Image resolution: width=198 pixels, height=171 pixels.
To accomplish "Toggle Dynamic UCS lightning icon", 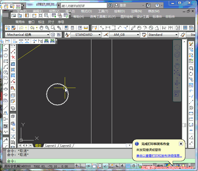I will pos(111,166).
